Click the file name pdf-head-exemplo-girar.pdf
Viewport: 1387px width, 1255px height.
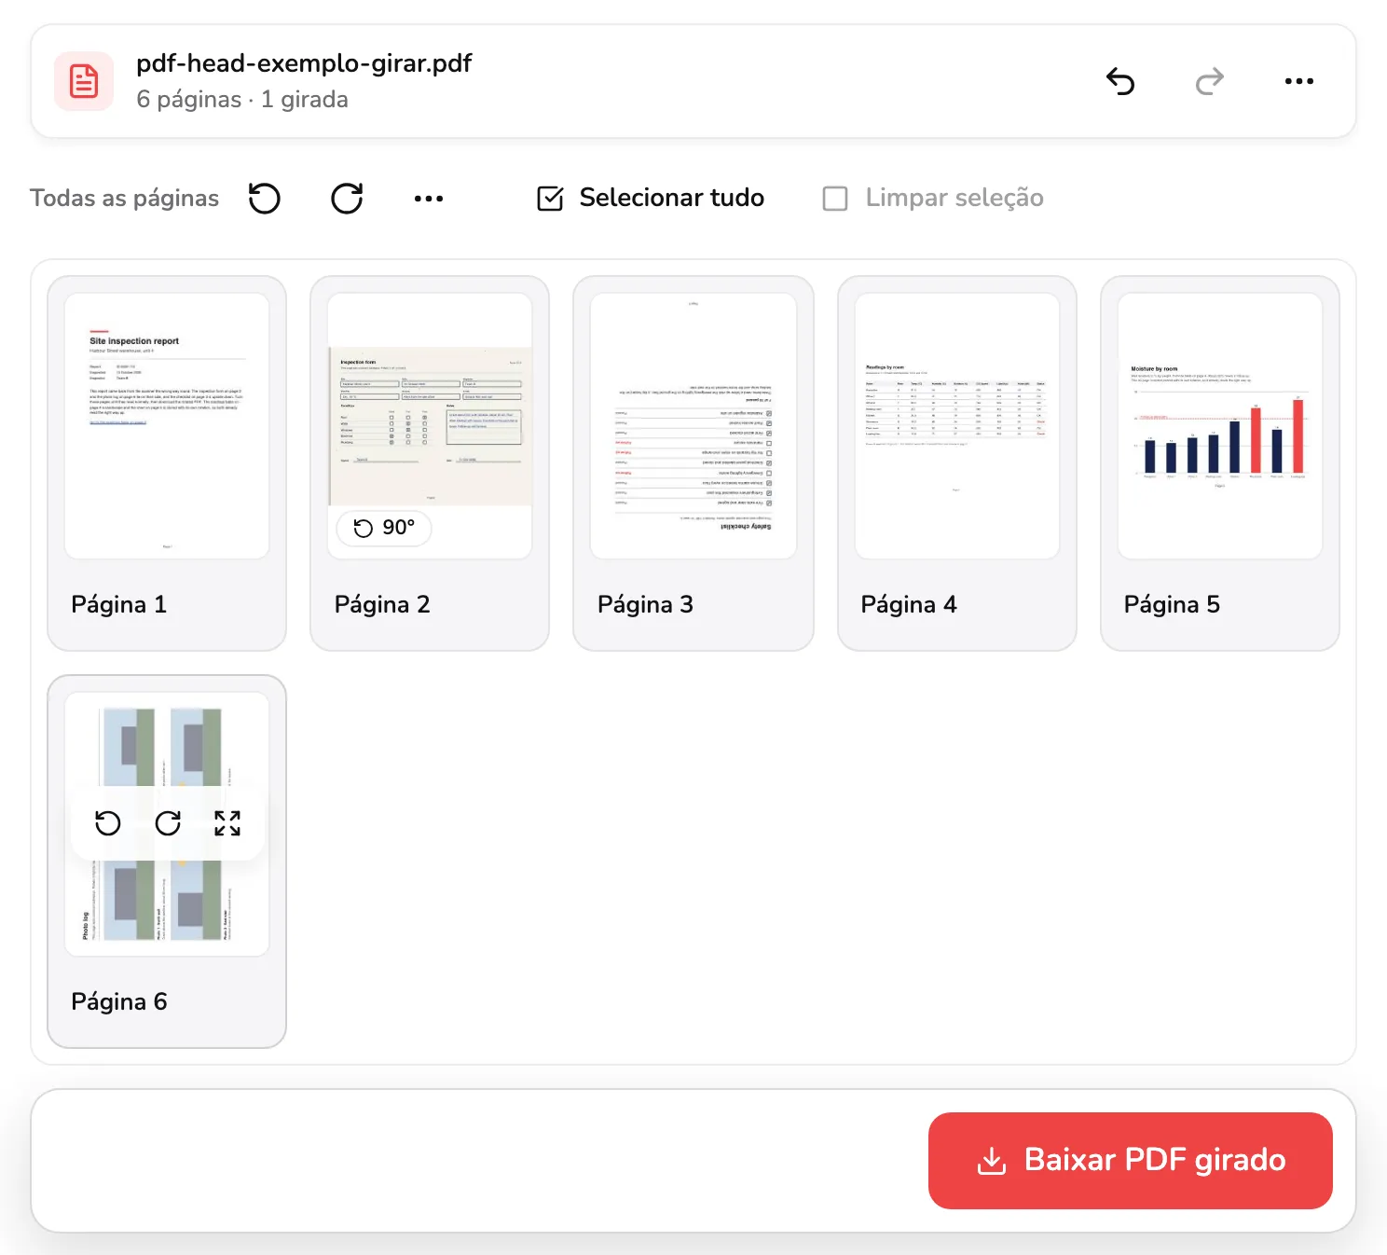[x=304, y=63]
